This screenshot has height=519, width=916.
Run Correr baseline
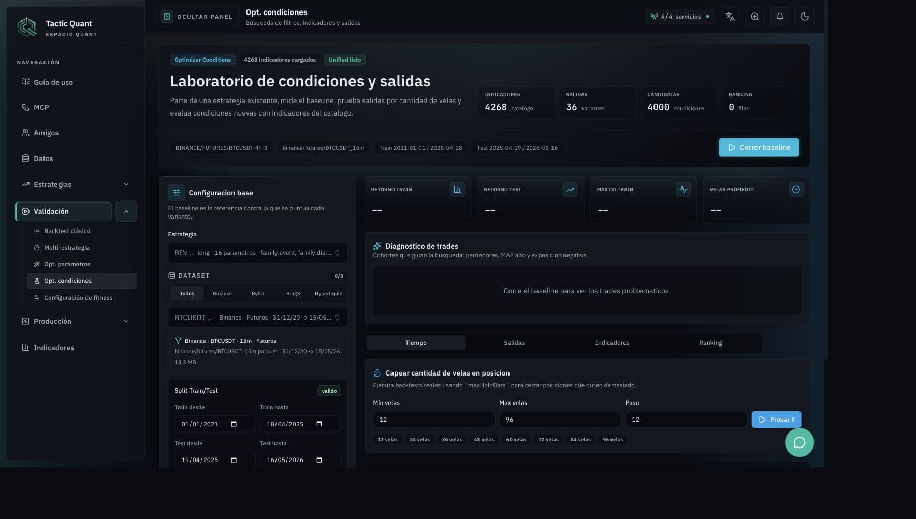point(759,148)
